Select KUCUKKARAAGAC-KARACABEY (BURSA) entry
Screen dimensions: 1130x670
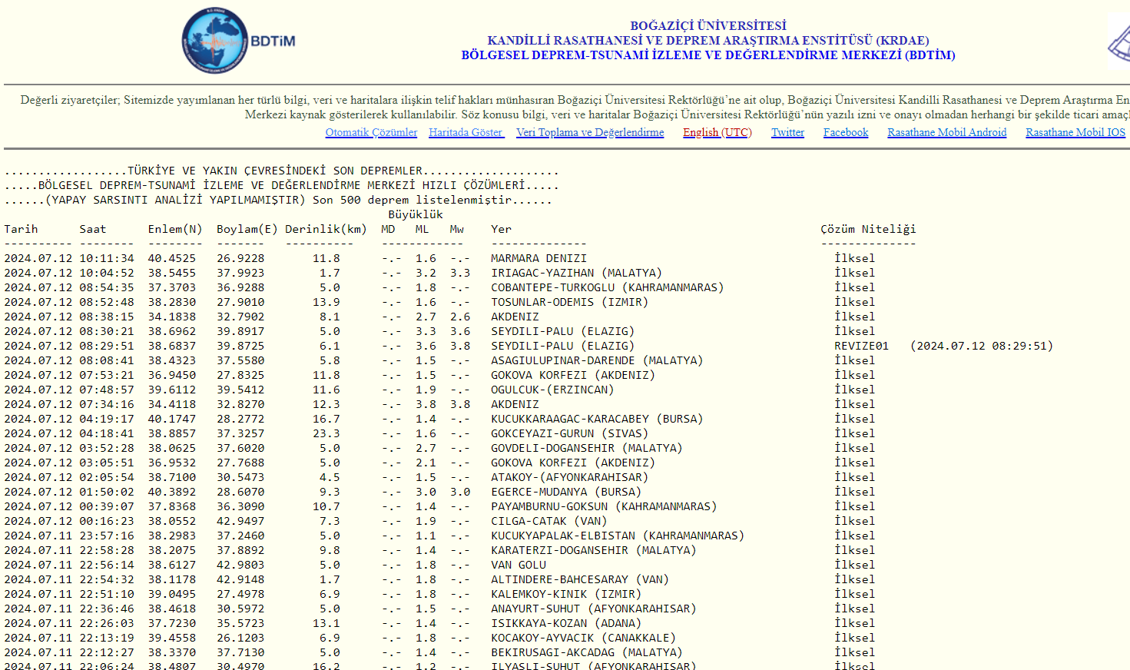click(597, 419)
